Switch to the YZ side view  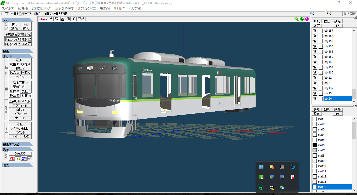coord(12,159)
